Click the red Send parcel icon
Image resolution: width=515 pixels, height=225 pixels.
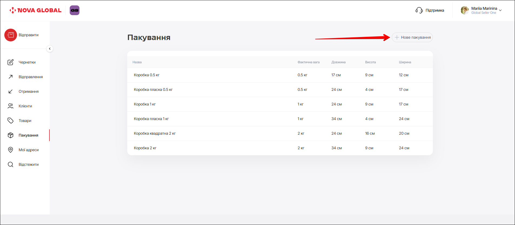point(11,35)
